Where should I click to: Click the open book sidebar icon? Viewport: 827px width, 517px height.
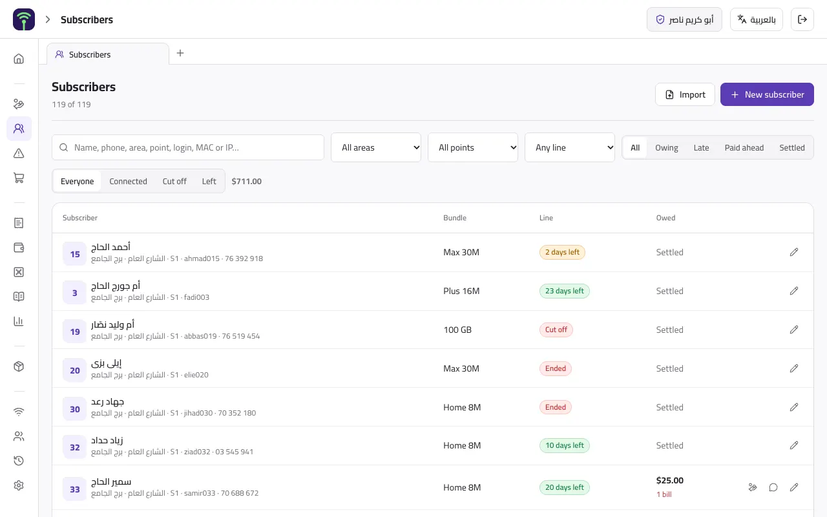pyautogui.click(x=19, y=297)
